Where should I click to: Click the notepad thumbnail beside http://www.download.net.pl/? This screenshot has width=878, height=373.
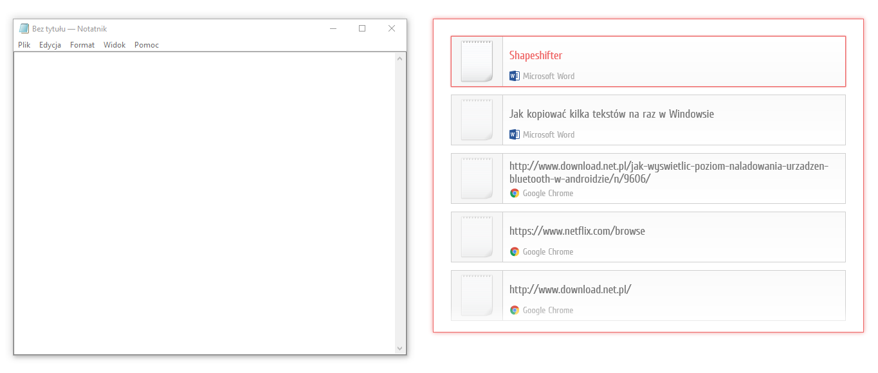pyautogui.click(x=477, y=295)
